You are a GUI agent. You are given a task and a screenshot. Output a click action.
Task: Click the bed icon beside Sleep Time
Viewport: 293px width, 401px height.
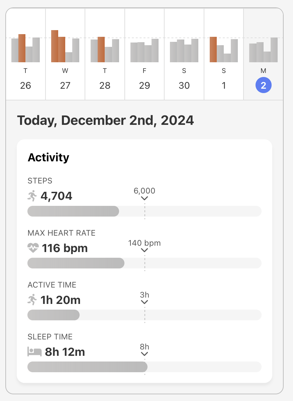tap(34, 352)
